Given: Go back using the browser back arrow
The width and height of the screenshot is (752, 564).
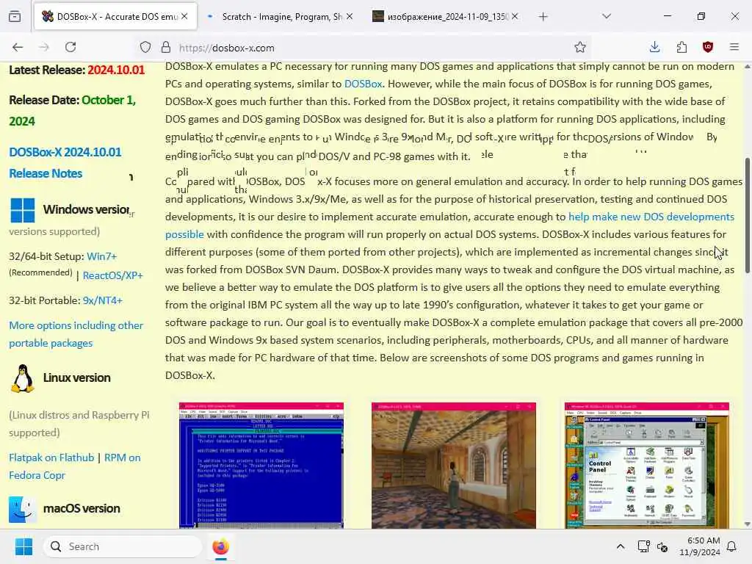Looking at the screenshot, I should coord(18,47).
